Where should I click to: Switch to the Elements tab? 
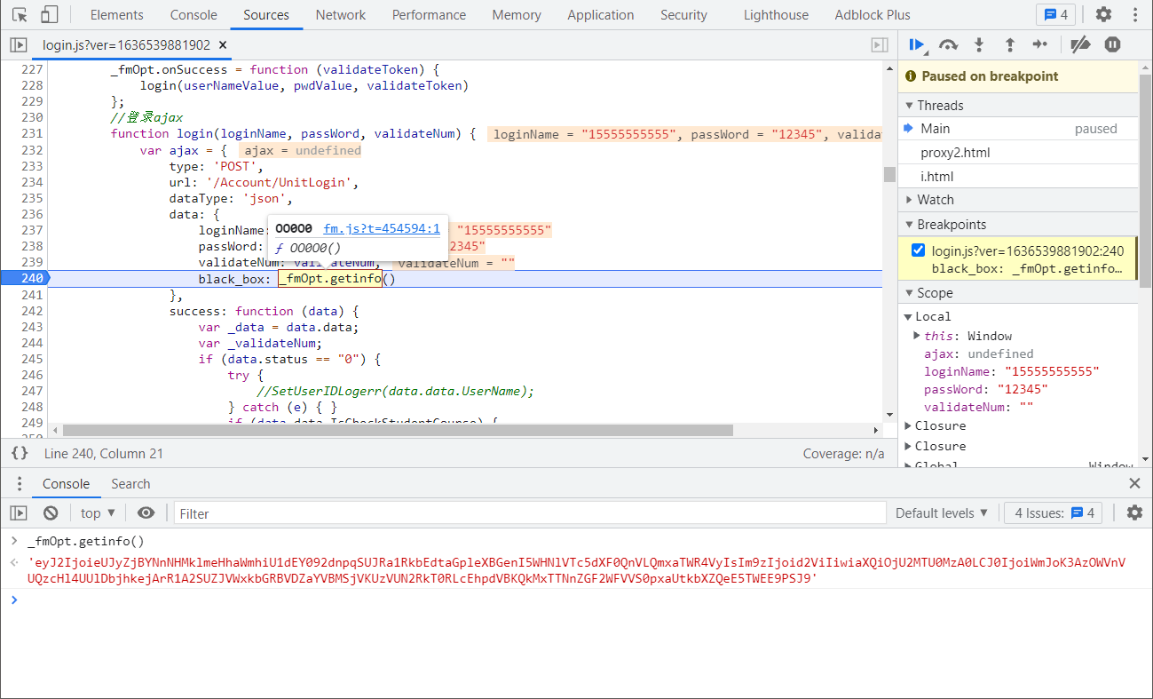[116, 14]
